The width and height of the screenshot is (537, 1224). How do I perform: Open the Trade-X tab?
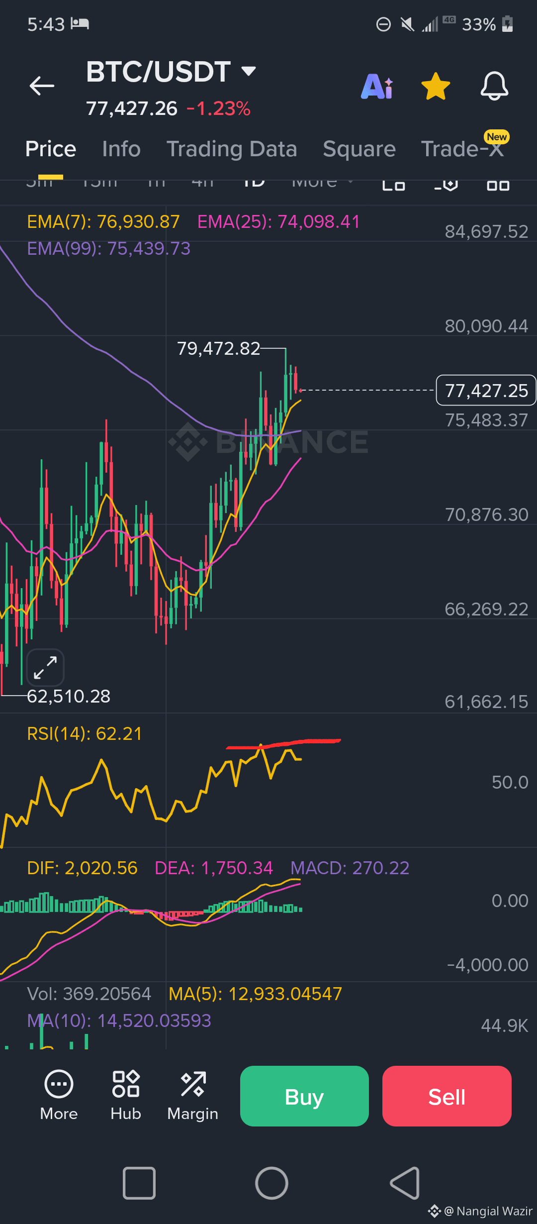[x=462, y=149]
